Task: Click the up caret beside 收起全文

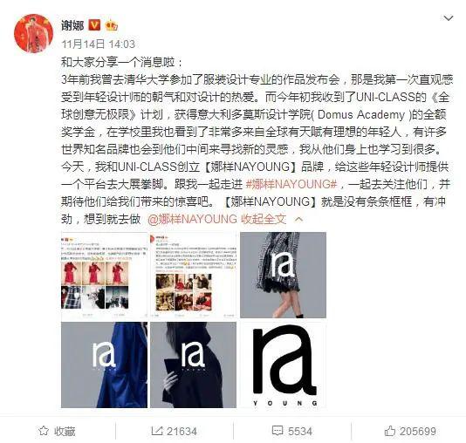Action: tap(298, 220)
